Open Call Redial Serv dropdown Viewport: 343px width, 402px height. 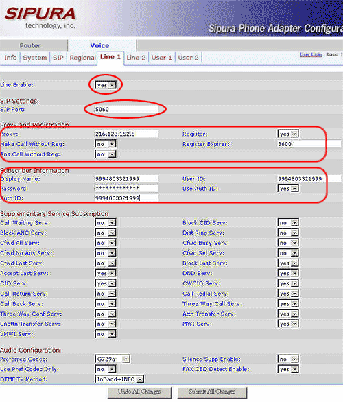[288, 294]
